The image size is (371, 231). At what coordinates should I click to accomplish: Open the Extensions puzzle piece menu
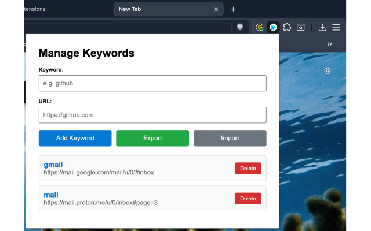287,27
